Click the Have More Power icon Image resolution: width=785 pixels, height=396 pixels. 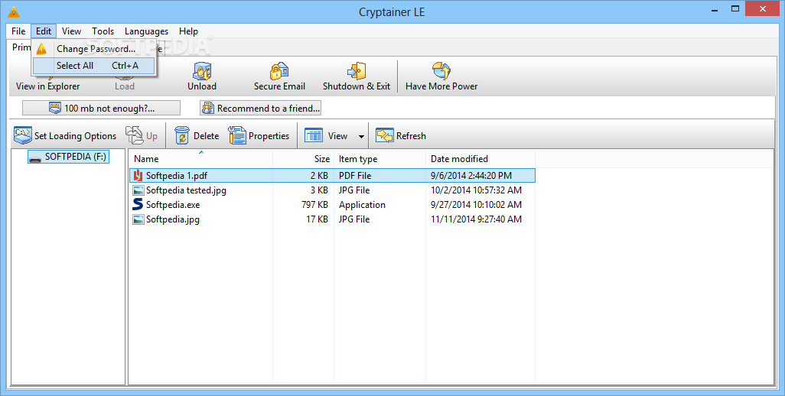441,71
